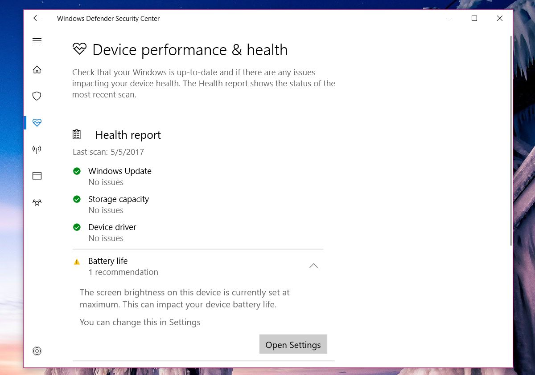
Task: Open Settings gear icon in sidebar
Action: [37, 351]
